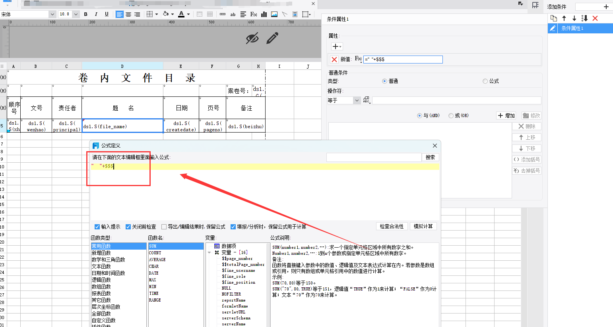Click the 新值 formula input field
This screenshot has height=327, width=613.
403,60
